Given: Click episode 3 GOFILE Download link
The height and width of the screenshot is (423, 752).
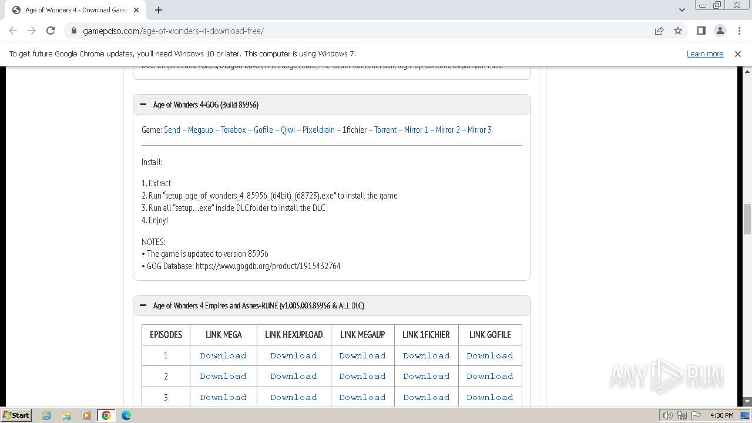Looking at the screenshot, I should pyautogui.click(x=490, y=397).
